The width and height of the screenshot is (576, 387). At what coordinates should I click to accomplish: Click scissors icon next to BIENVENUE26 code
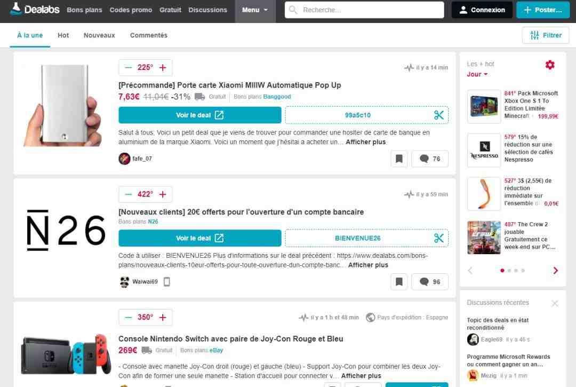(438, 238)
